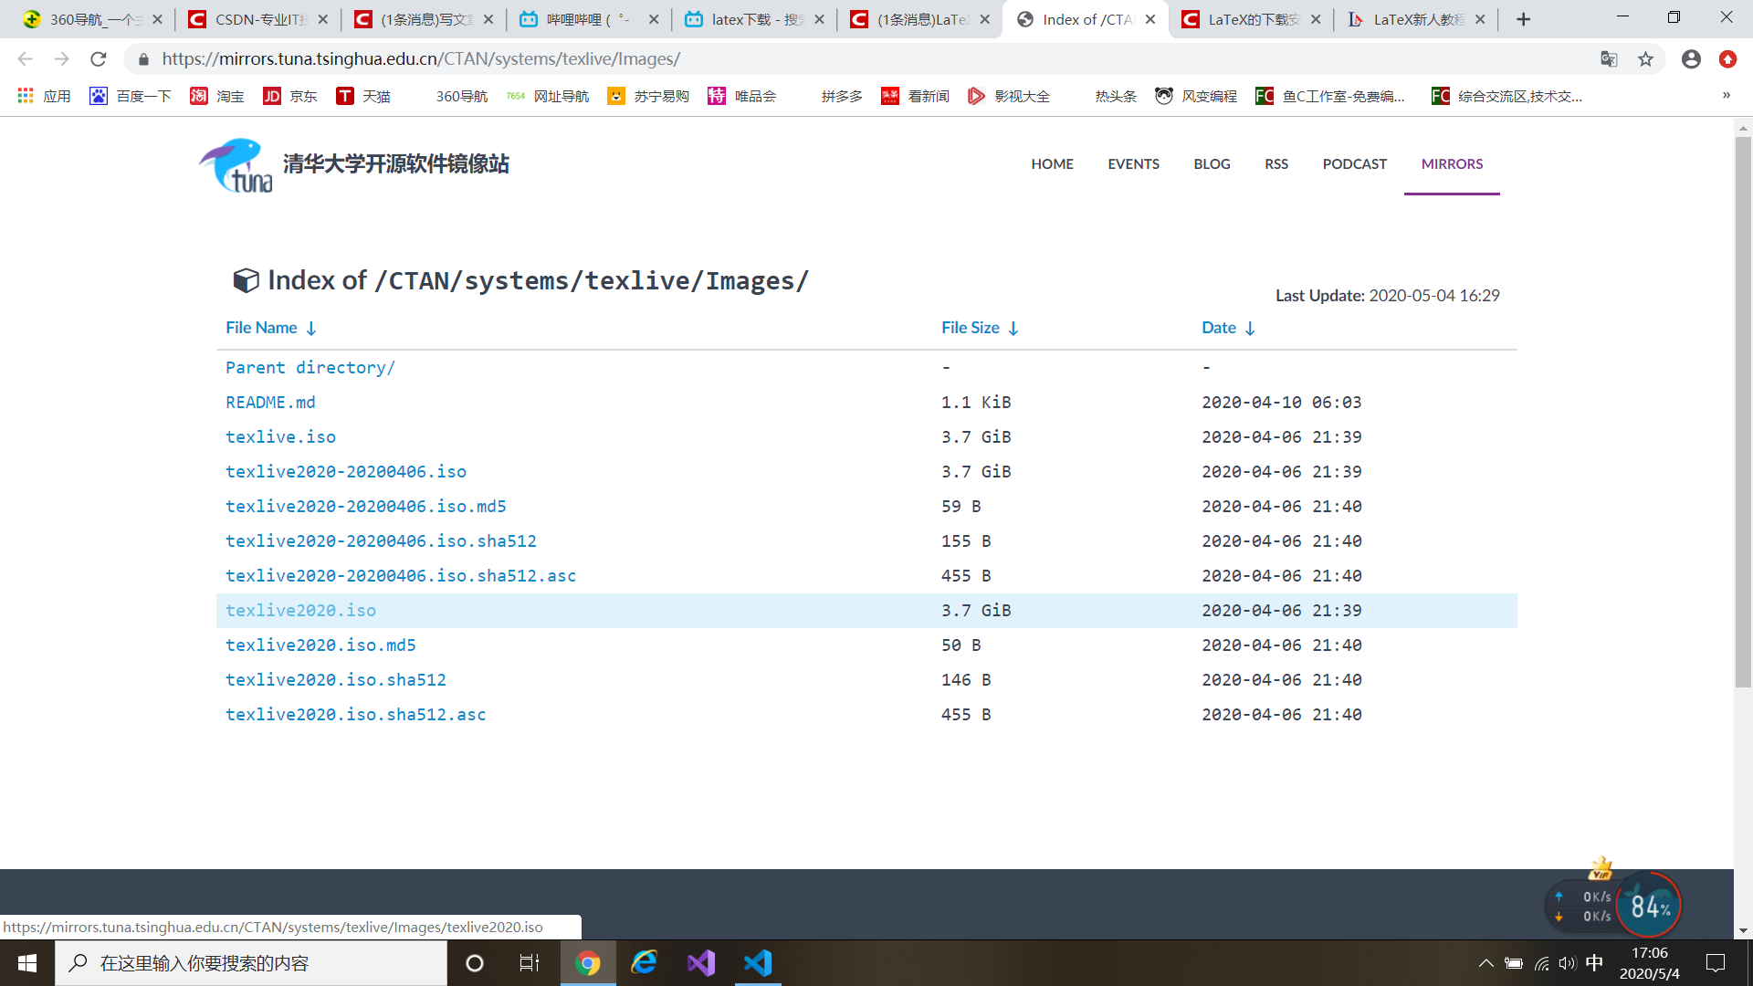Open the Task View icon on taskbar

tap(530, 963)
